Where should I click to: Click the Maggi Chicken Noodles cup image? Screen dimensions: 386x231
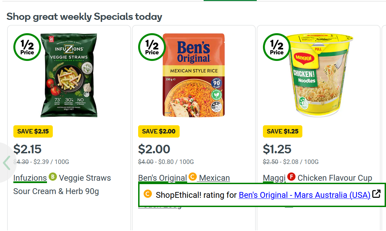pos(319,75)
